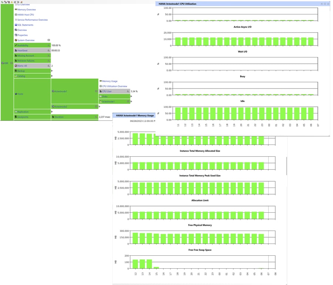Image resolution: width=333 pixels, height=285 pixels.
Task: Select the Heartbeat tree row
Action: 32,50
